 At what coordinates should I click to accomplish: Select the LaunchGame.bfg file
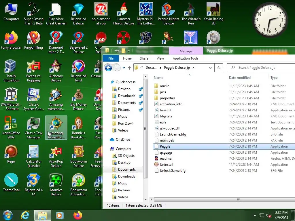(224, 134)
